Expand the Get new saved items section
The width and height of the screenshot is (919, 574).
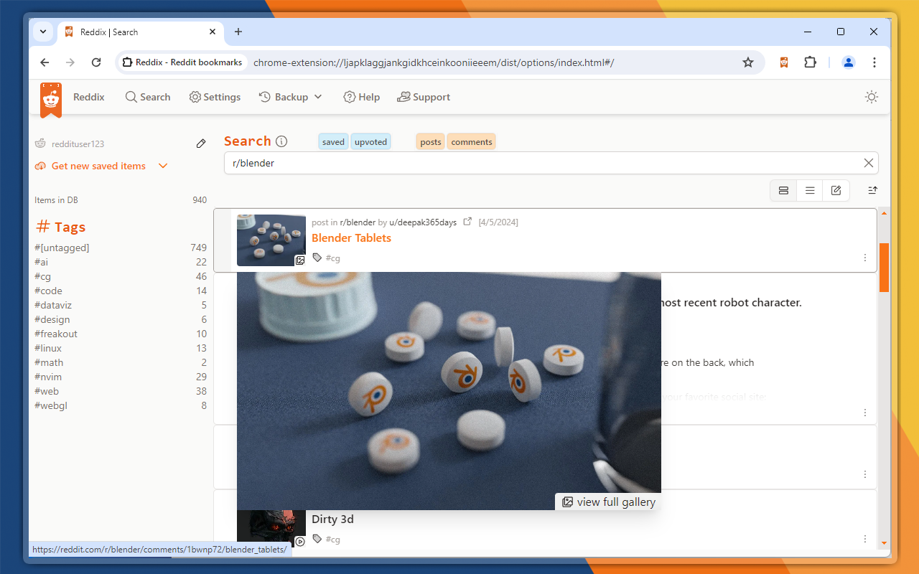click(x=163, y=166)
